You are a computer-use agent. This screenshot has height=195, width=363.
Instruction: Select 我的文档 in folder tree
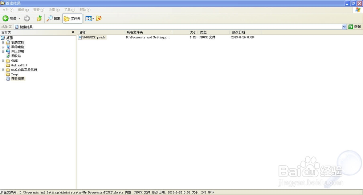pos(17,42)
